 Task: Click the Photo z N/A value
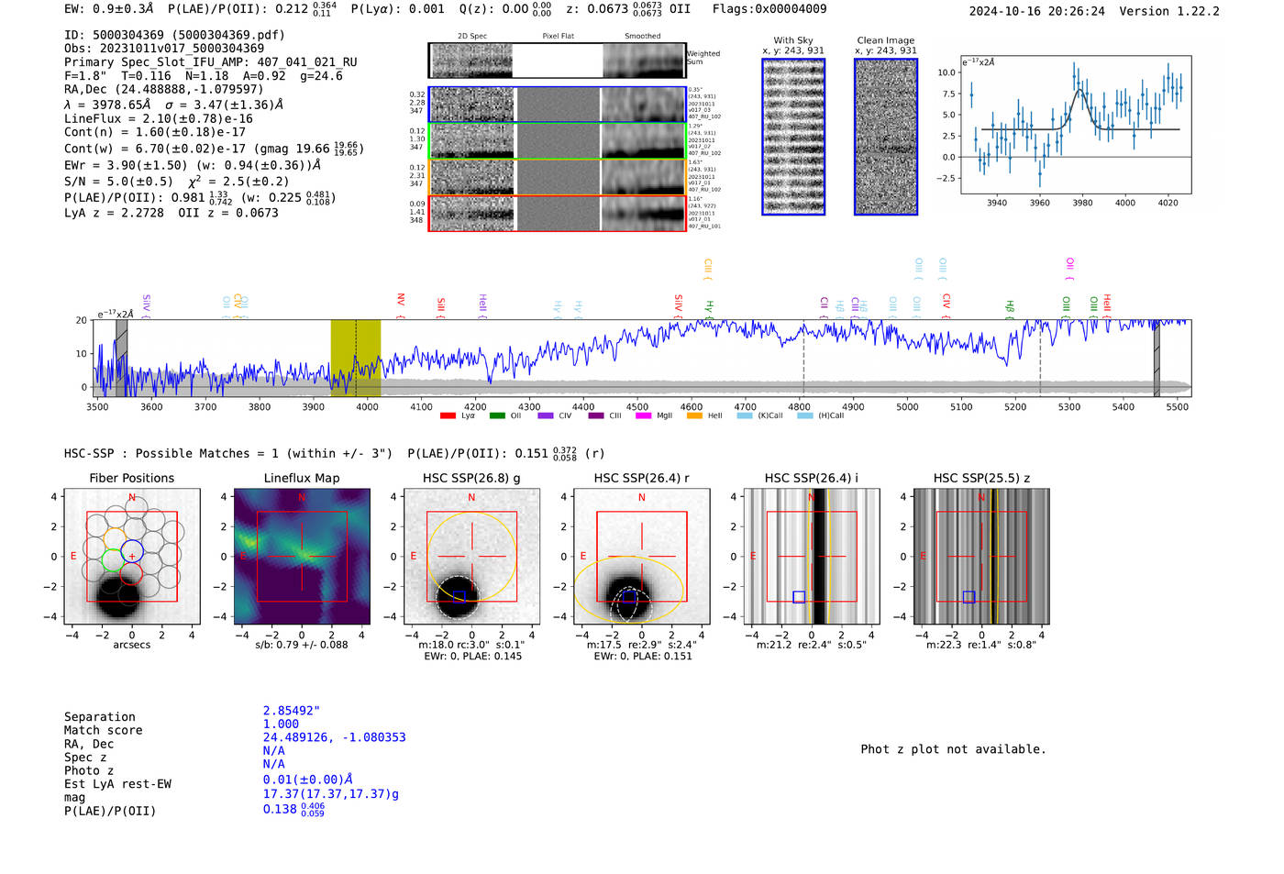pyautogui.click(x=273, y=764)
